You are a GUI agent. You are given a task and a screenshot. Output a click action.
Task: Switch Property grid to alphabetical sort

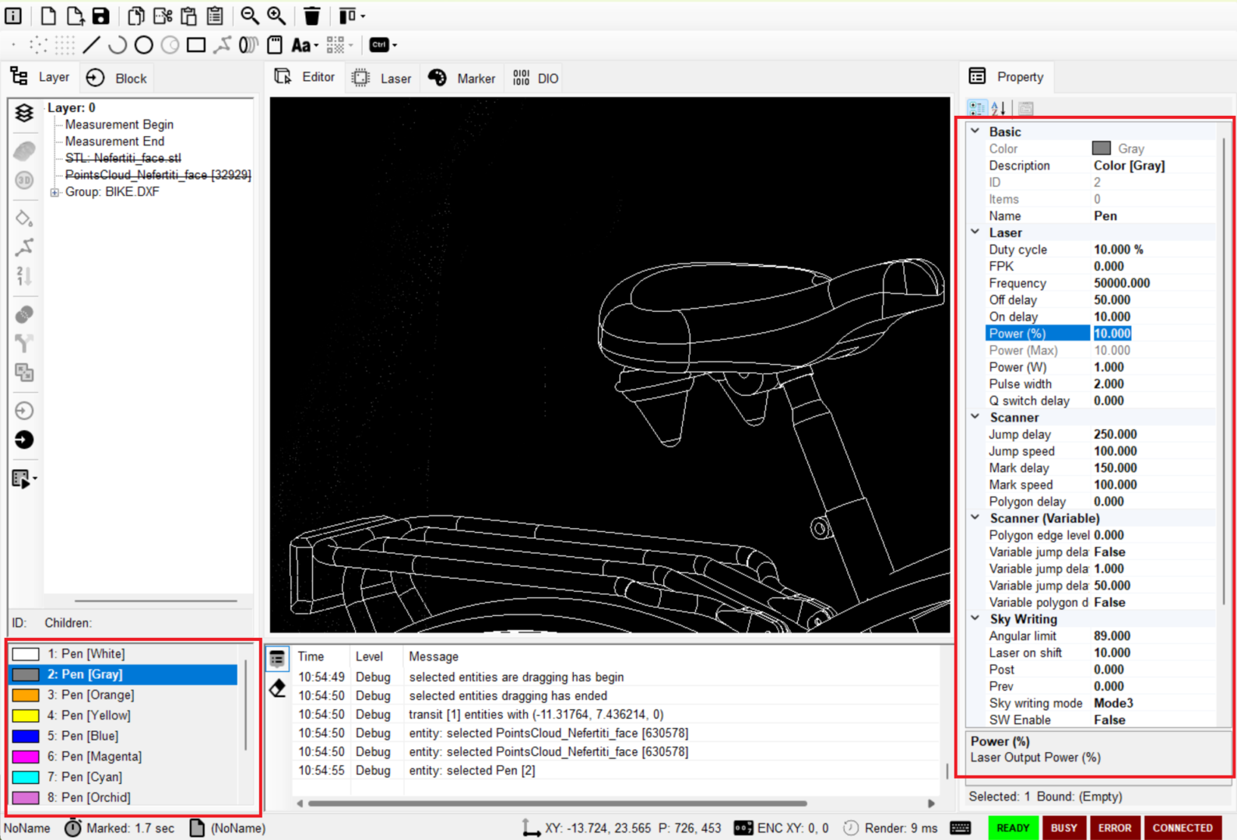click(x=999, y=108)
